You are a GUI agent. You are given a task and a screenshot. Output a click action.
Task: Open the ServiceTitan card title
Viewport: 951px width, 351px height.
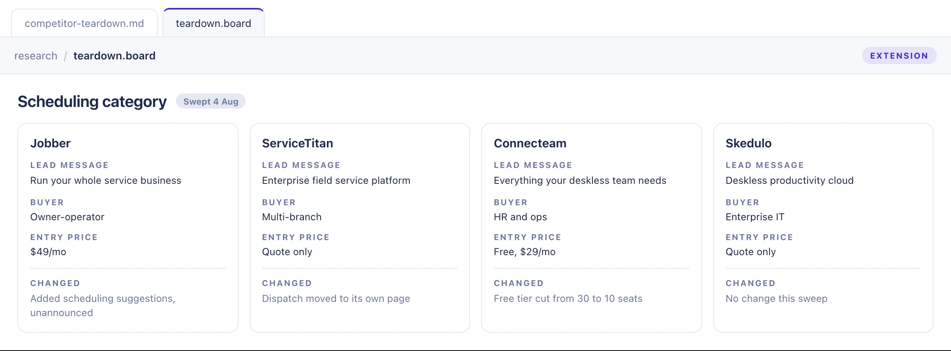298,143
